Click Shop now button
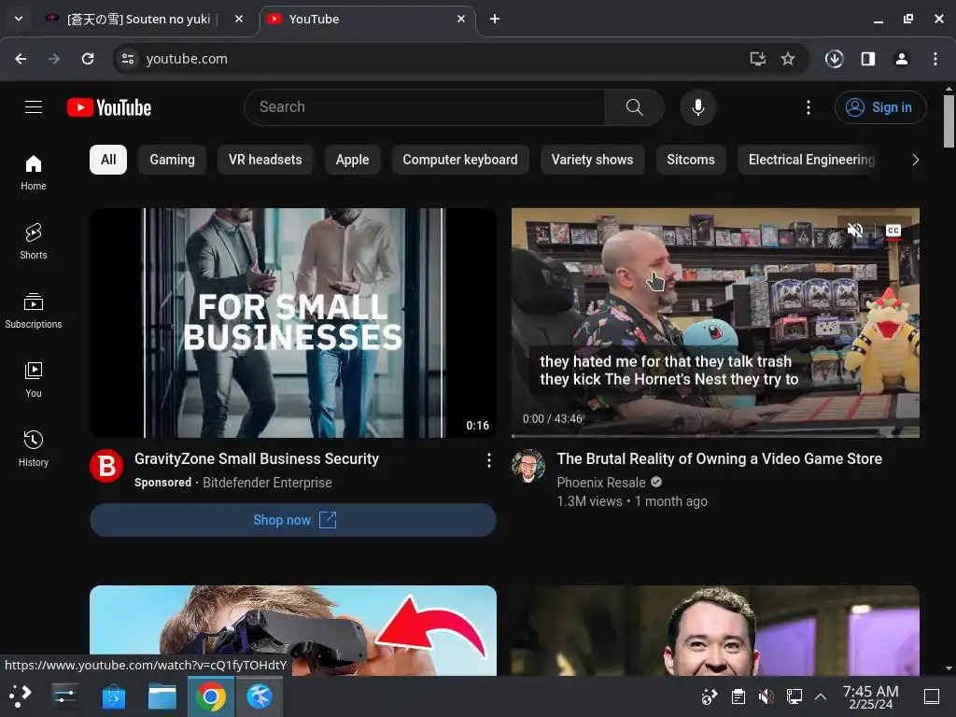Screen dimensions: 956x717 [x=293, y=520]
